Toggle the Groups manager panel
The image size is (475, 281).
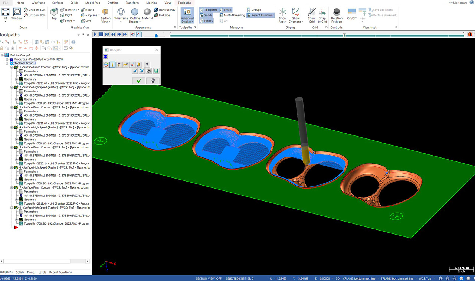pyautogui.click(x=254, y=10)
